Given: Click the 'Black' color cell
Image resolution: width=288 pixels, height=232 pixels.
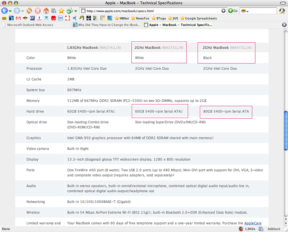Looking at the screenshot, I should [x=207, y=58].
